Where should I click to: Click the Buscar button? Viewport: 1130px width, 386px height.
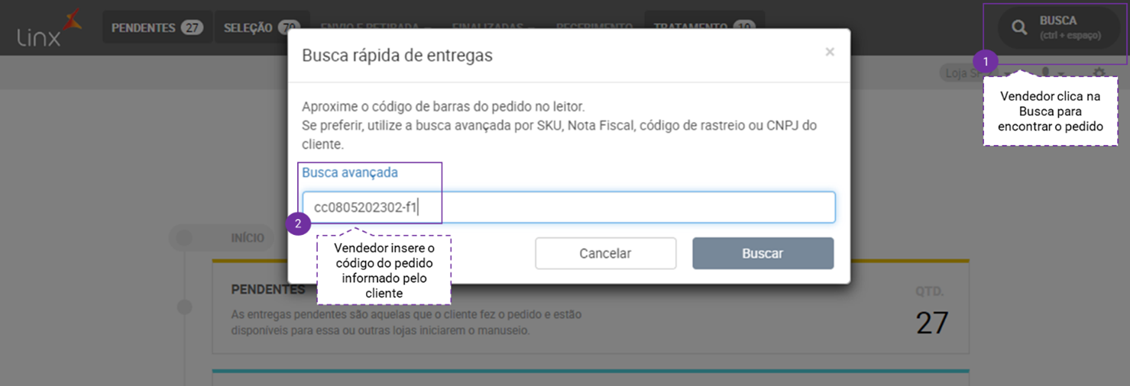pos(763,253)
